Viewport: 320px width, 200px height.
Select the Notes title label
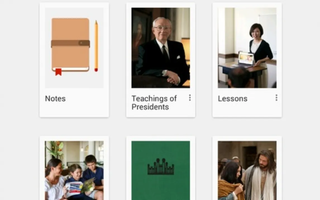[55, 99]
